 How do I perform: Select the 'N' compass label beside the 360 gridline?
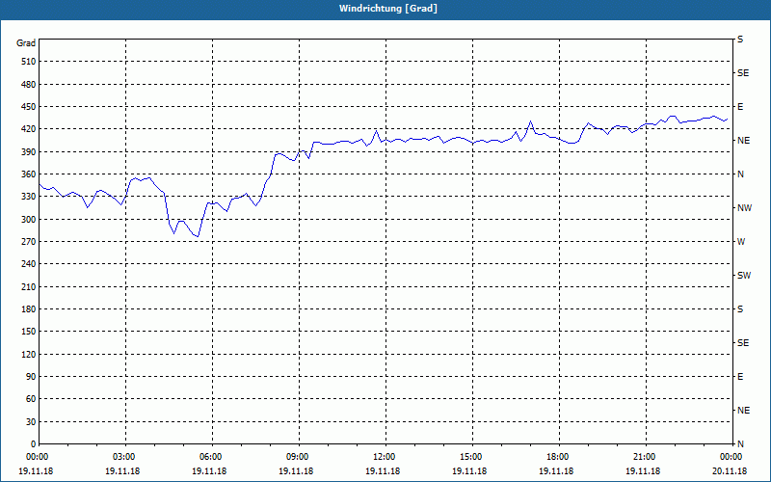click(x=741, y=174)
